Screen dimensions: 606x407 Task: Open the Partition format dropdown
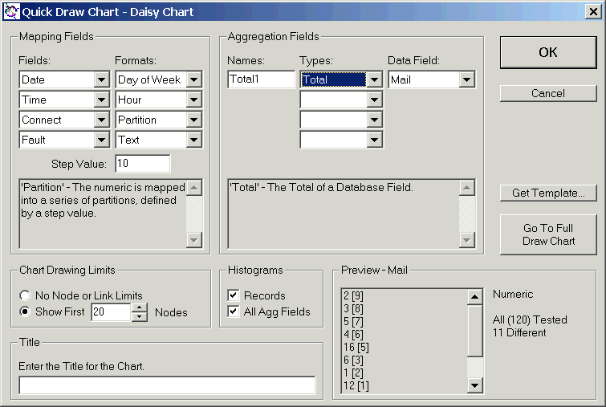[193, 120]
